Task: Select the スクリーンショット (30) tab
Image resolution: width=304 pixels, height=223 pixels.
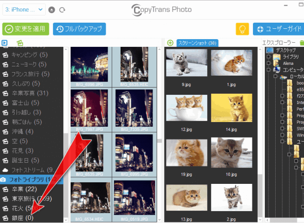Action: point(197,43)
